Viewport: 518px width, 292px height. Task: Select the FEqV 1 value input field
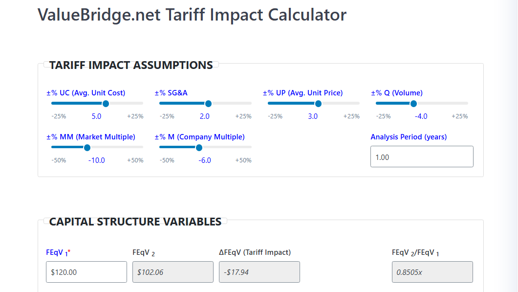[86, 271]
